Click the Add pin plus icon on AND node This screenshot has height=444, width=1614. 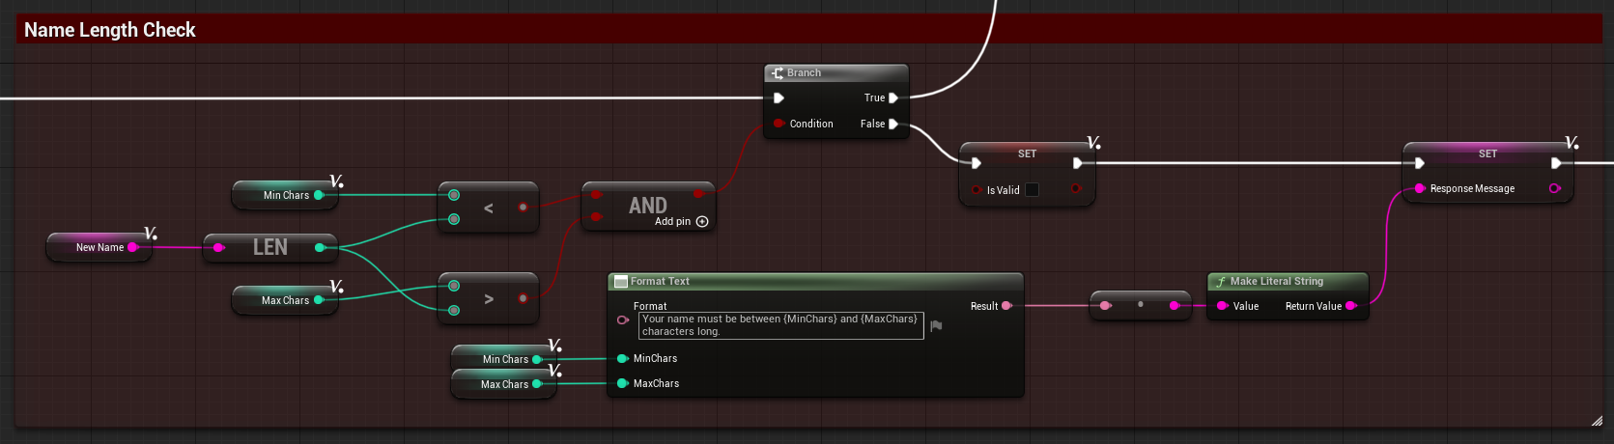tap(702, 222)
